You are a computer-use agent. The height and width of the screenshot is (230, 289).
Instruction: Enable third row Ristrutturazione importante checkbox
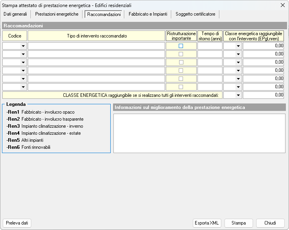(x=181, y=62)
